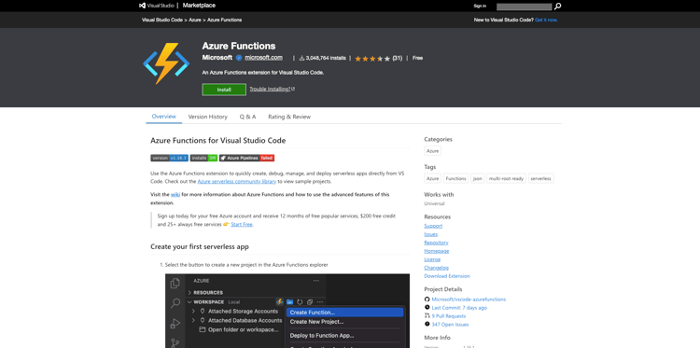Click the Azure tag chip
The image size is (700, 348).
coord(432,178)
